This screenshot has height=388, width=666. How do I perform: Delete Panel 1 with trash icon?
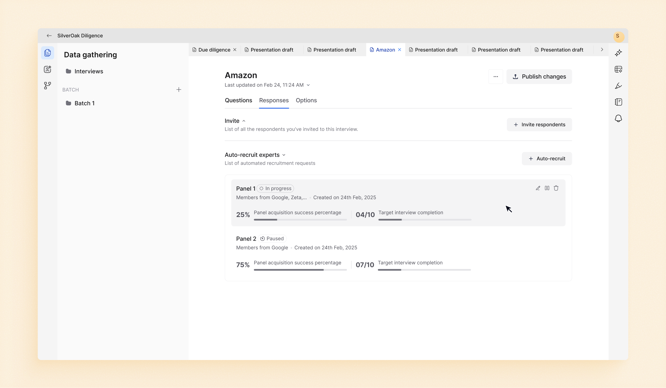pyautogui.click(x=556, y=188)
